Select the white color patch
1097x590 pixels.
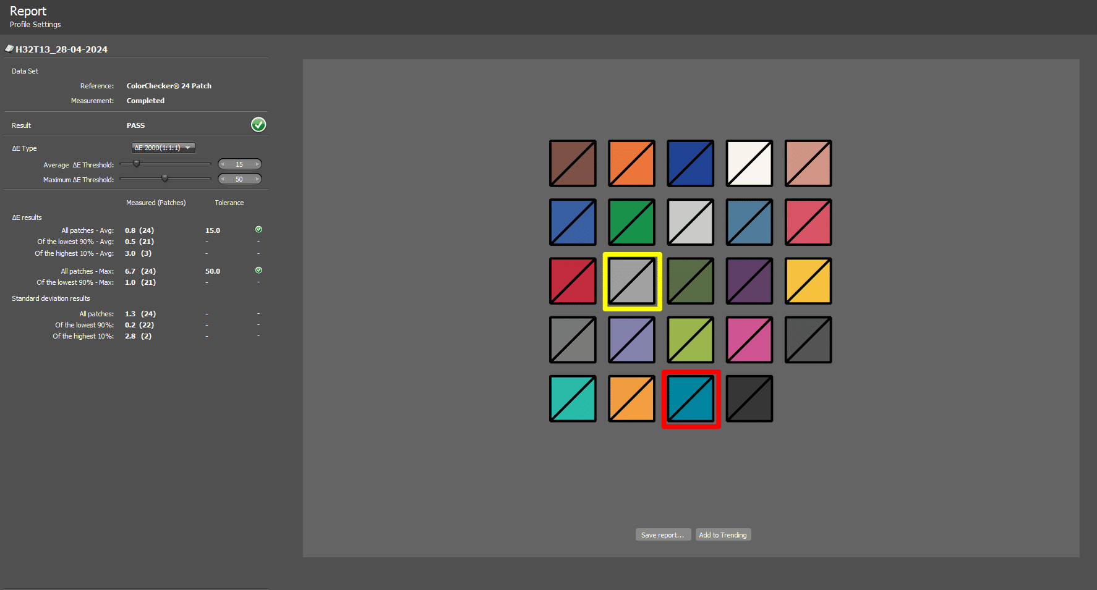coord(749,164)
